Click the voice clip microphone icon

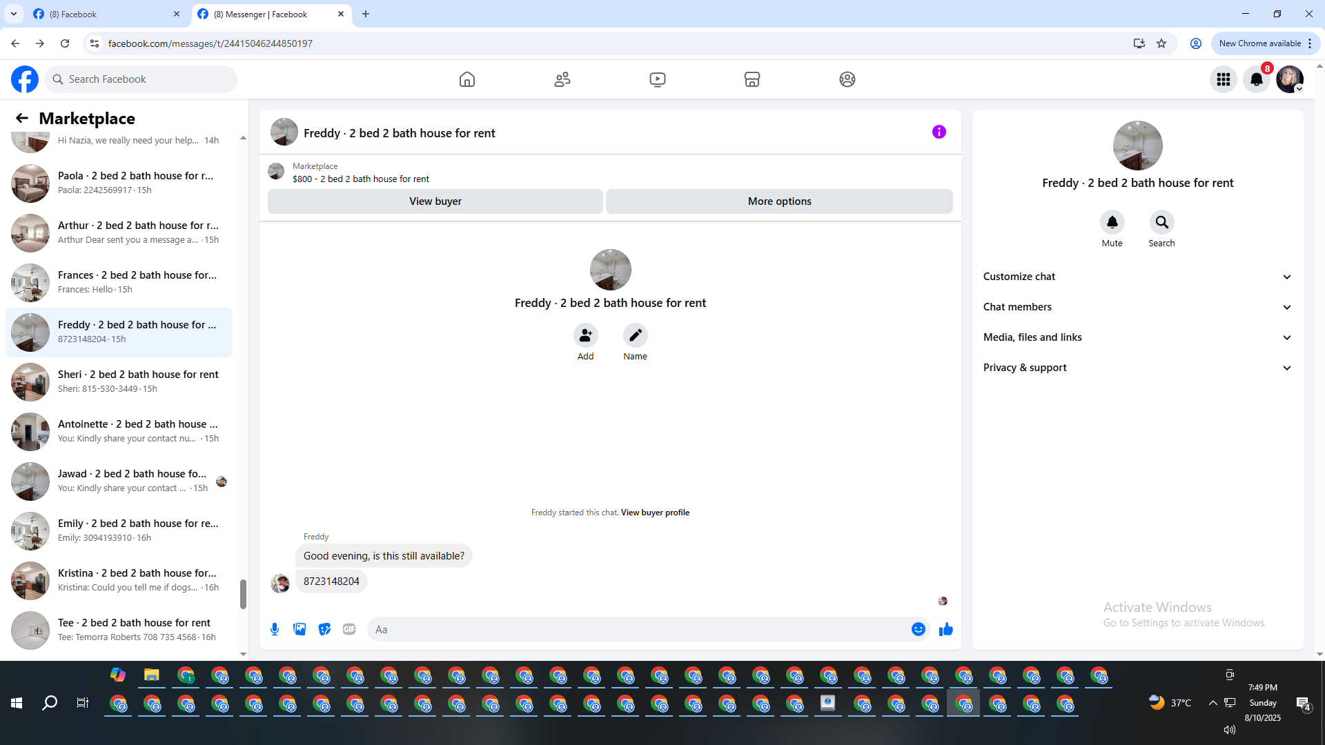[x=275, y=629]
